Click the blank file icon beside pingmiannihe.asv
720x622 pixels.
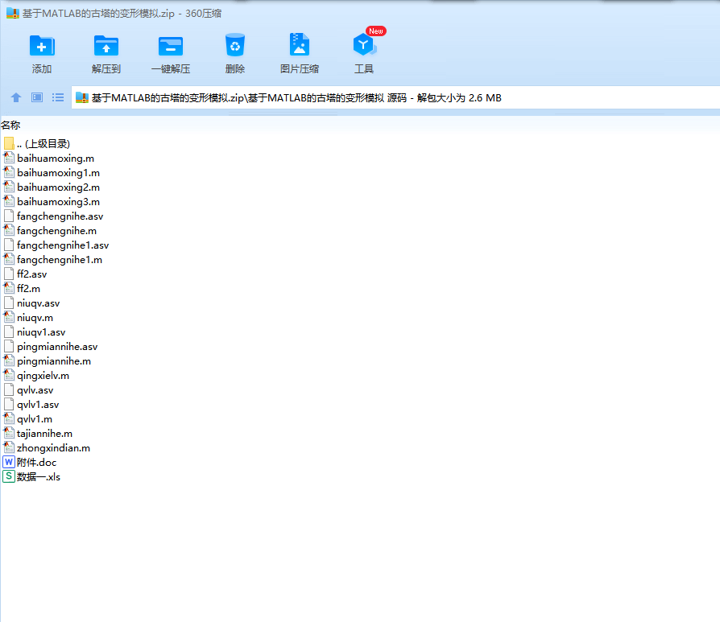click(9, 346)
